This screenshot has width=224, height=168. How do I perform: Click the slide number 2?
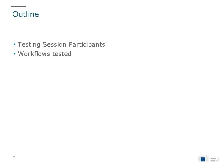pyautogui.click(x=14, y=157)
